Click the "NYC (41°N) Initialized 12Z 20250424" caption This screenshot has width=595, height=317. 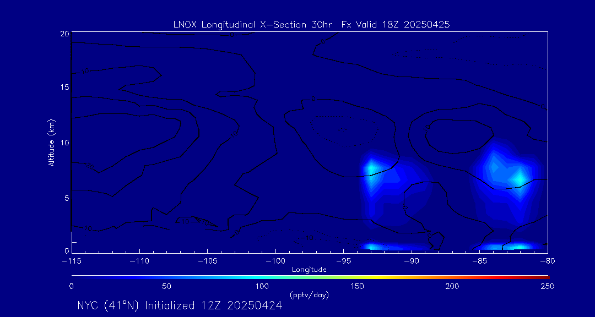click(x=180, y=305)
